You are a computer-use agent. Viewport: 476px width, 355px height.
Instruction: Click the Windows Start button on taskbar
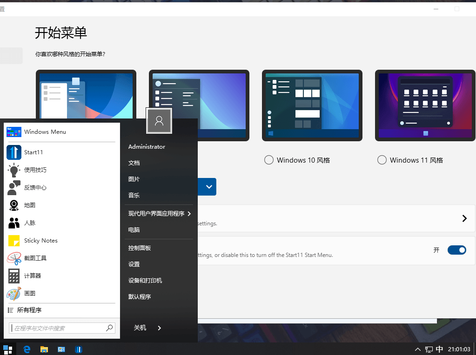(7, 349)
